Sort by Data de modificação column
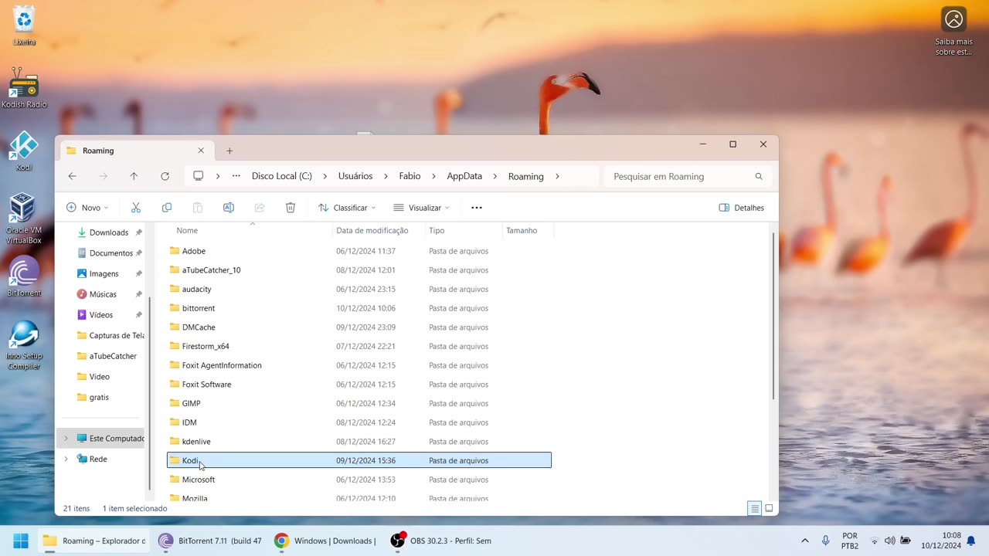Viewport: 989px width, 556px height. [372, 230]
